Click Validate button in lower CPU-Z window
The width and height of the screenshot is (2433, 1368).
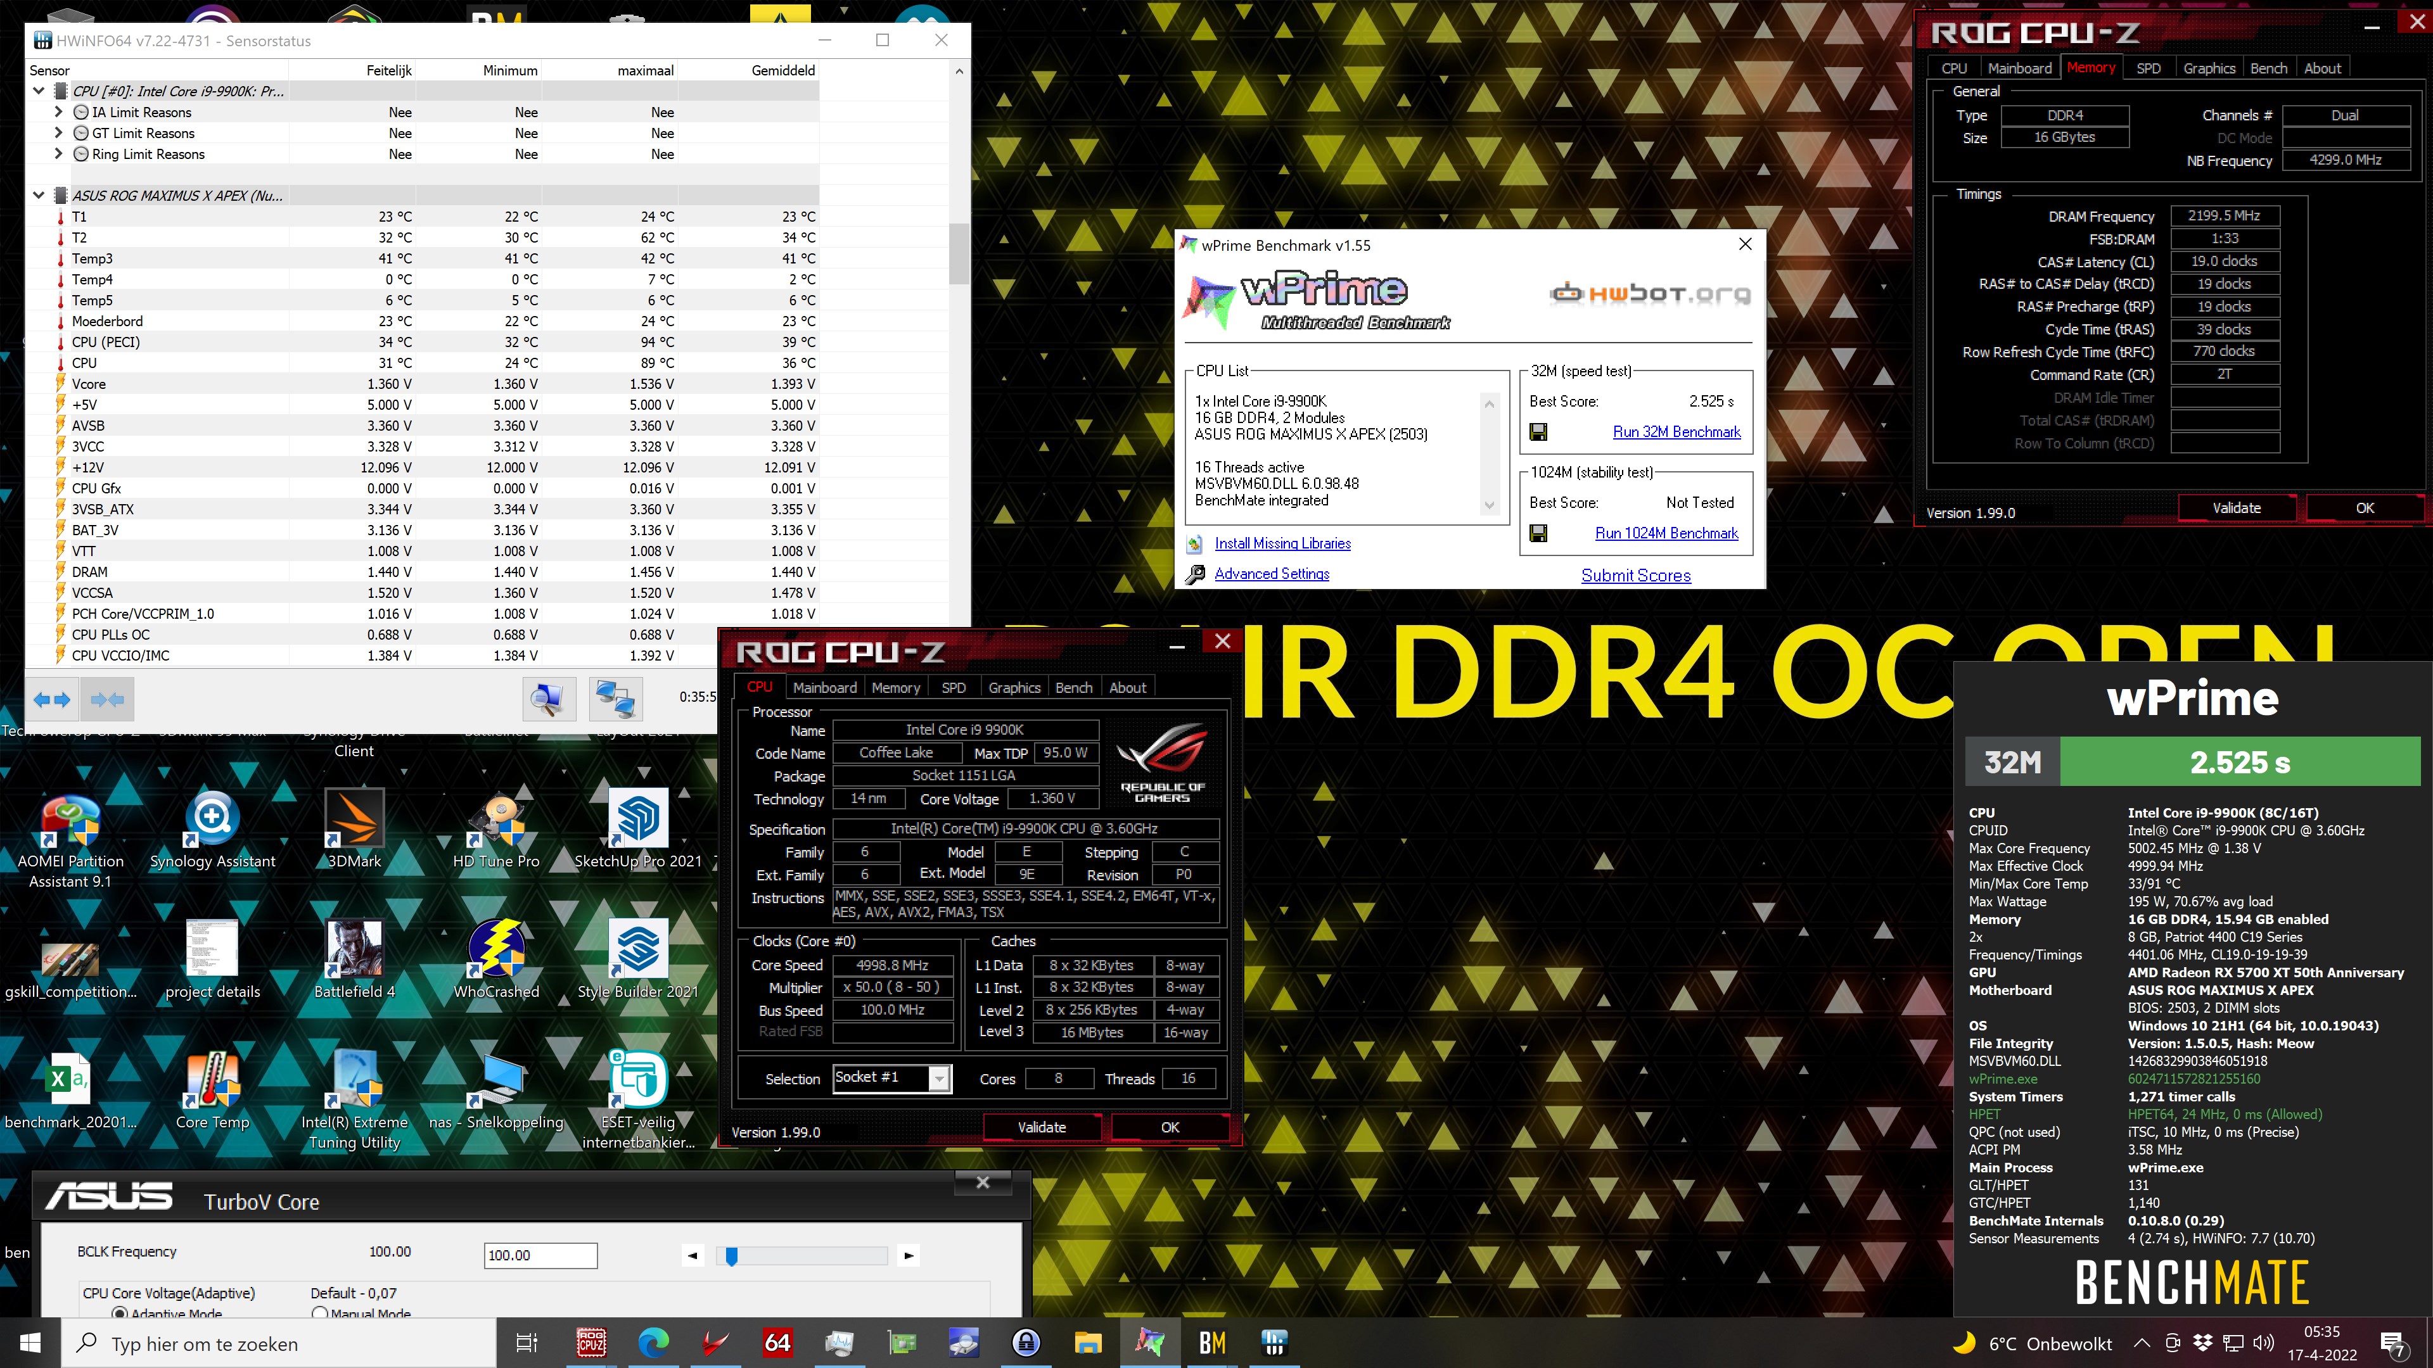tap(1042, 1127)
